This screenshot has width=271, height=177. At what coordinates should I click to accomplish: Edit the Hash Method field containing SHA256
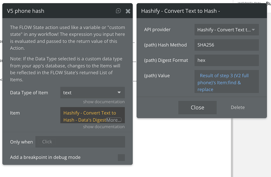point(226,45)
